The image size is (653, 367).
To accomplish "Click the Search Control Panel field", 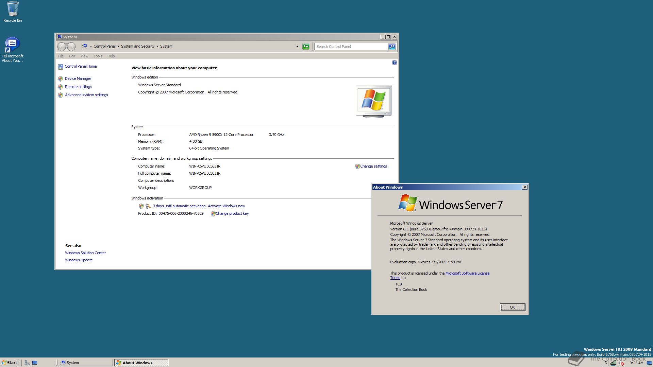I will [351, 47].
